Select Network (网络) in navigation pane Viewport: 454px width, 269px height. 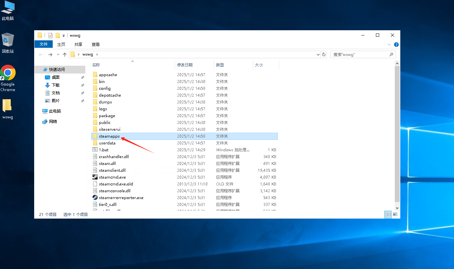point(50,122)
